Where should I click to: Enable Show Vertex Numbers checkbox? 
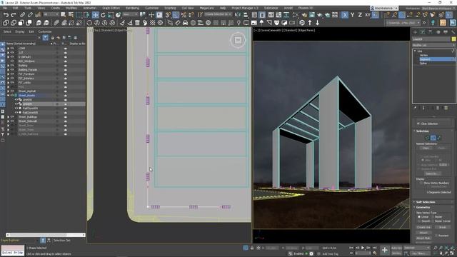pyautogui.click(x=421, y=183)
